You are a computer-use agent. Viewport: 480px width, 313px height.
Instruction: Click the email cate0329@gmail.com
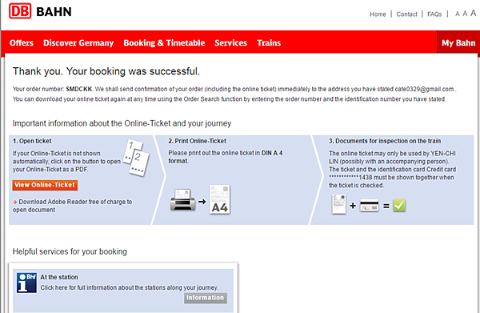pyautogui.click(x=424, y=89)
